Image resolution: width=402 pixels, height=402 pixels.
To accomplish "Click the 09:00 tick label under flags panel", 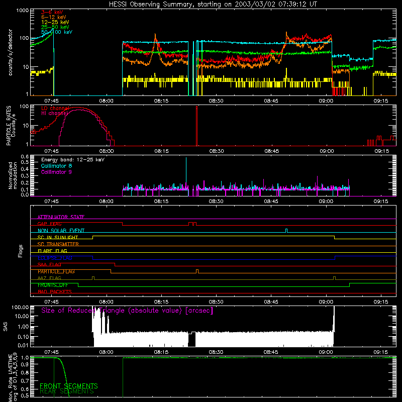I will (326, 302).
